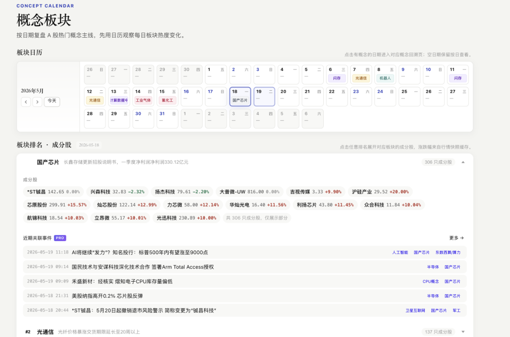
Task: Click stock chip 灿芯股份 122.14
Action: [127, 205]
